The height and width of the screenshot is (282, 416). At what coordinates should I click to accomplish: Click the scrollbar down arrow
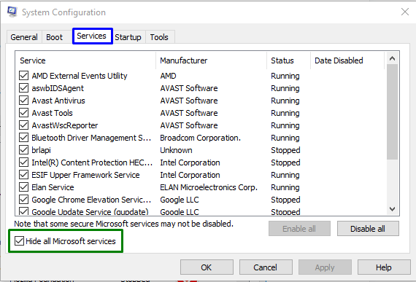(x=392, y=209)
